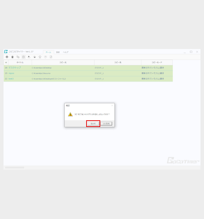Click the document log icon

pos(51,57)
